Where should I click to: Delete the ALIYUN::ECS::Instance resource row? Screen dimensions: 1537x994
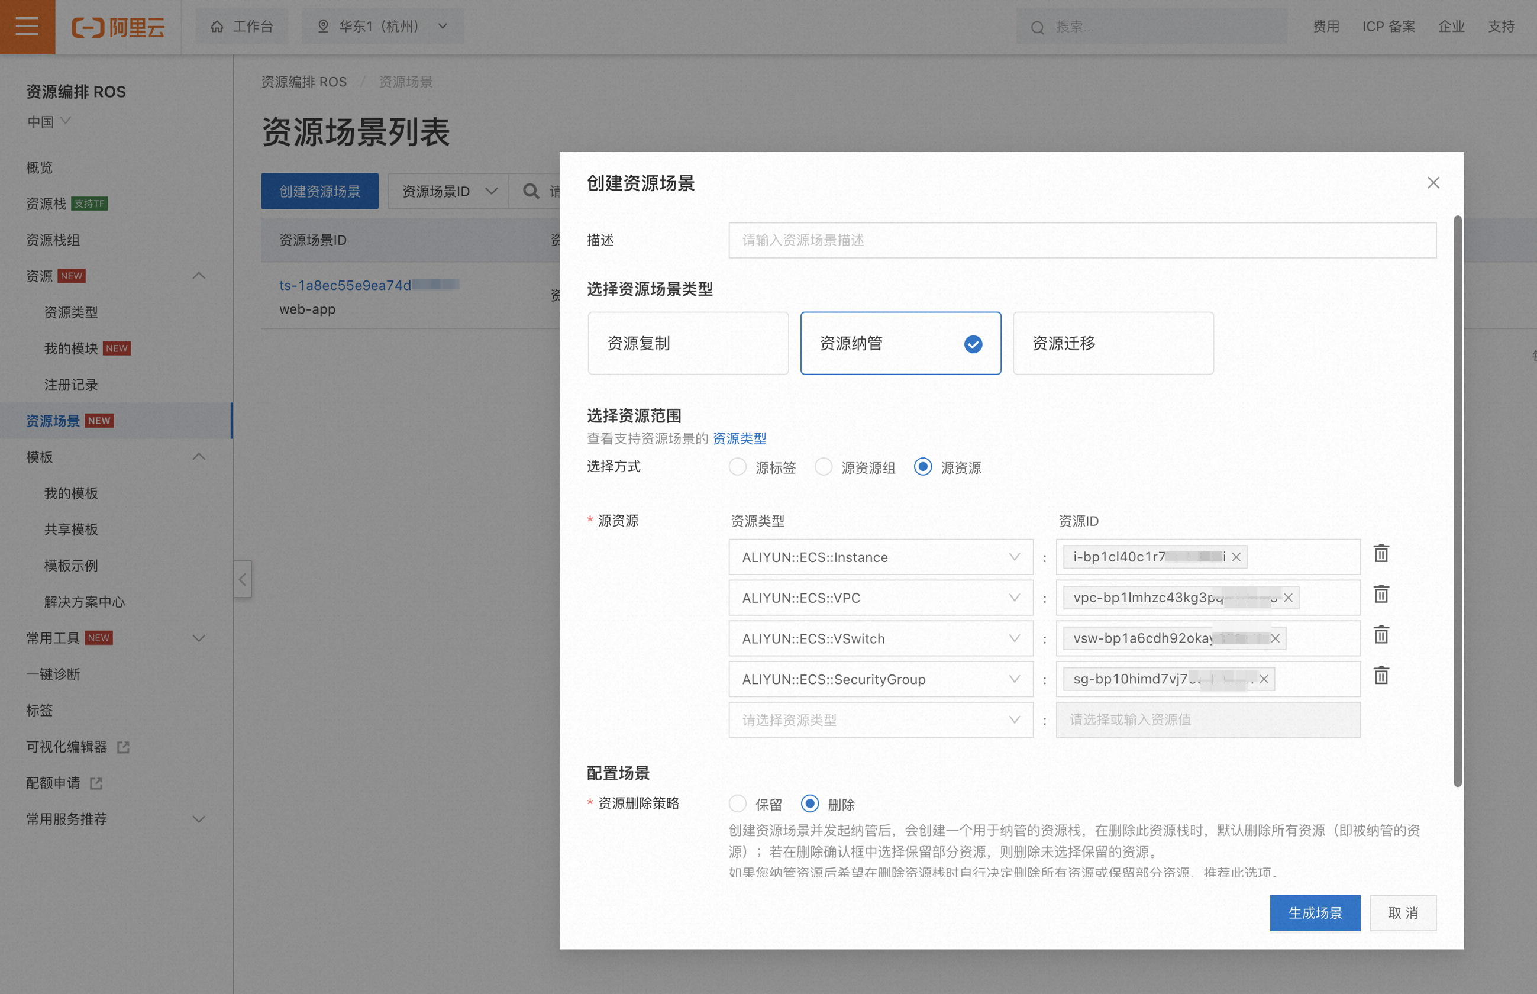(1381, 554)
